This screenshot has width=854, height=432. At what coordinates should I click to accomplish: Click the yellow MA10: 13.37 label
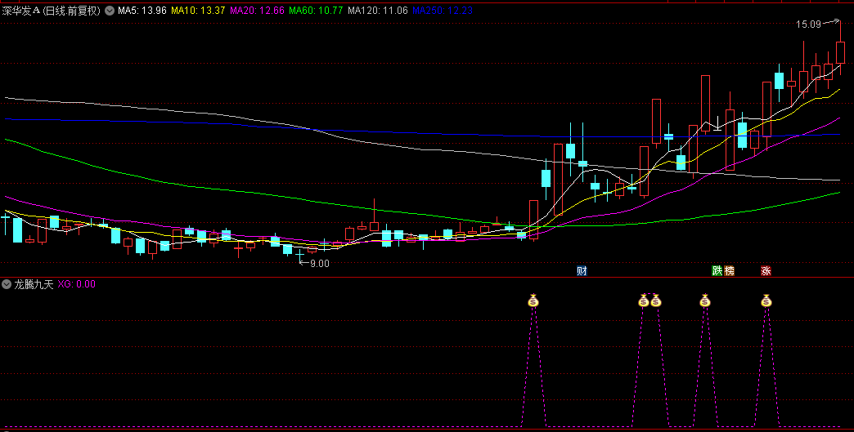click(198, 11)
